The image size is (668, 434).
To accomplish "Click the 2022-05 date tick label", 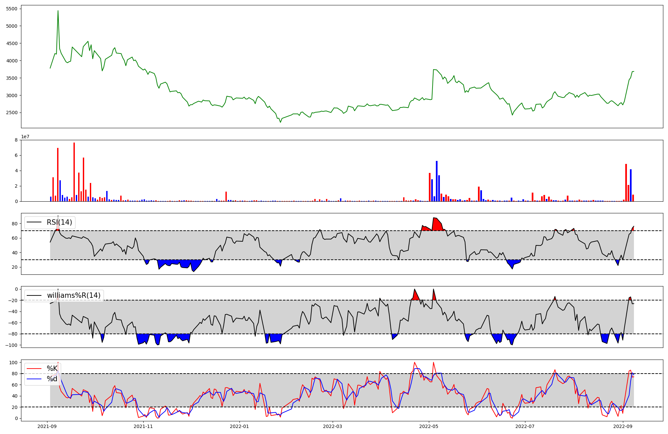I will tap(429, 426).
